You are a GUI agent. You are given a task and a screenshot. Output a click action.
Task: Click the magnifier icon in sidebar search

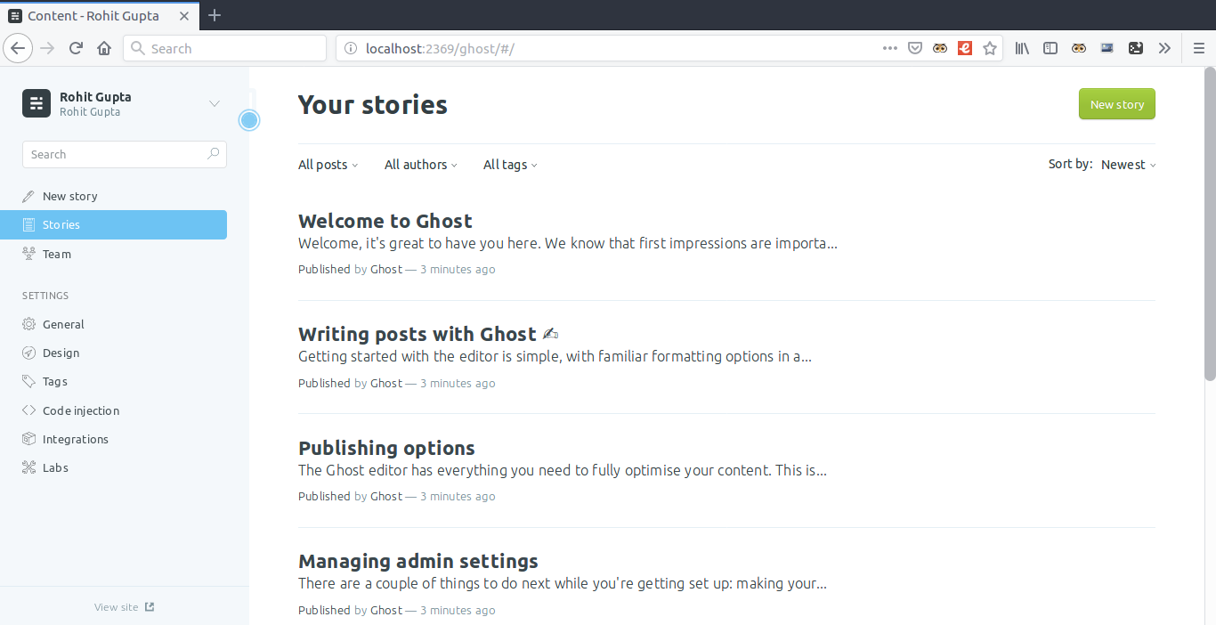(x=213, y=154)
